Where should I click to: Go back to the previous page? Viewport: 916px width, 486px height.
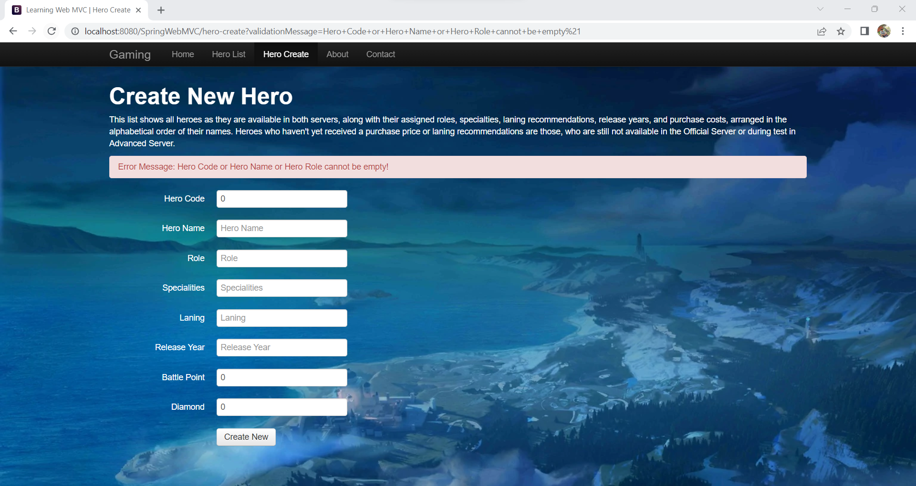pos(13,31)
